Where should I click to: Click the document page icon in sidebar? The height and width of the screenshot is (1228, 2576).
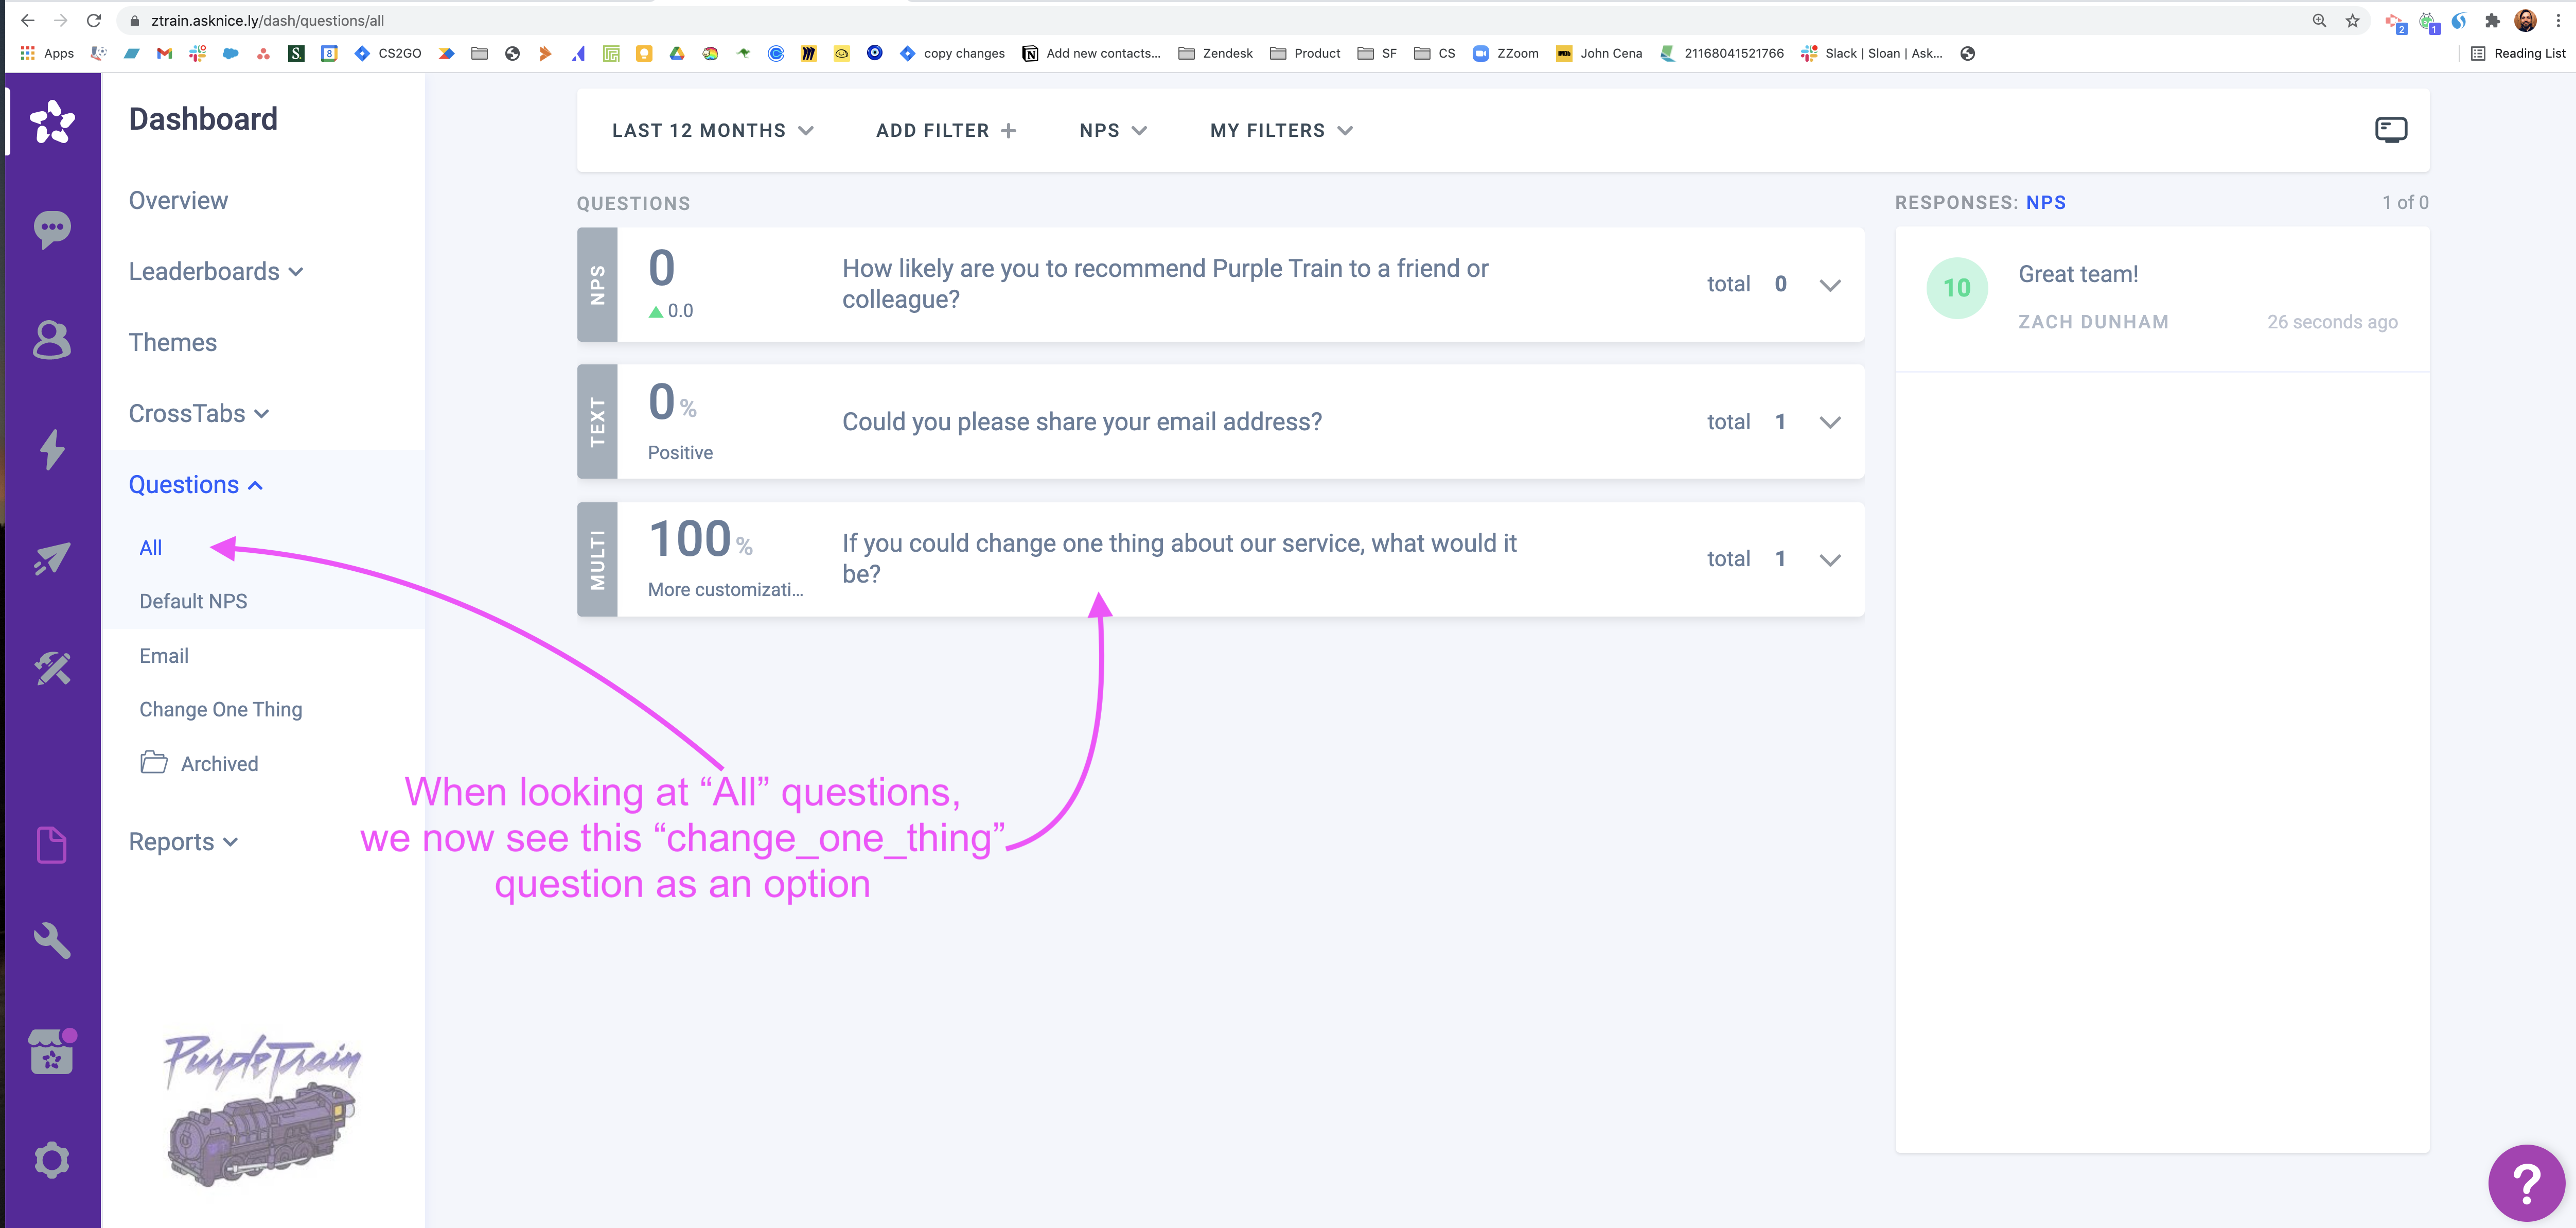[x=52, y=845]
